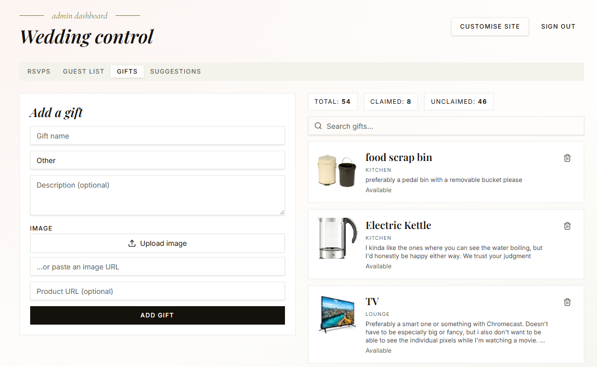The width and height of the screenshot is (597, 367).
Task: Open the Suggestions tab
Action: click(175, 72)
